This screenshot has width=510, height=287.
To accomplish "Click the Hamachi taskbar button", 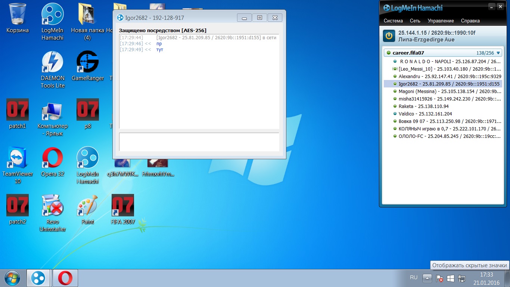I will coord(38,278).
